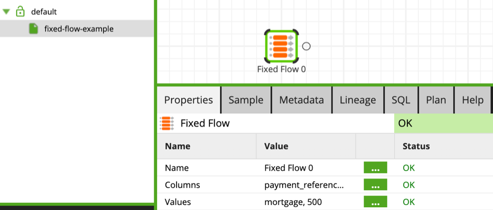Viewport: 493px width, 210px height.
Task: Click the green file icon for fixed-flow-example
Action: click(x=33, y=29)
